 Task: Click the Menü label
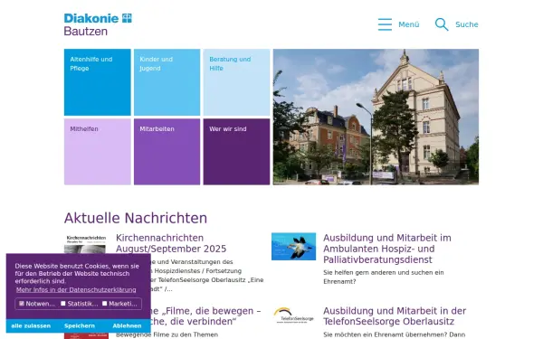pyautogui.click(x=409, y=24)
